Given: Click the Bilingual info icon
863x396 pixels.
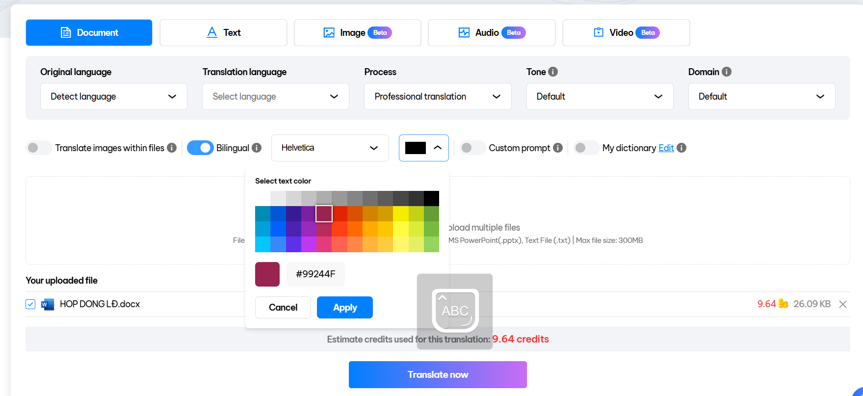Looking at the screenshot, I should (257, 148).
